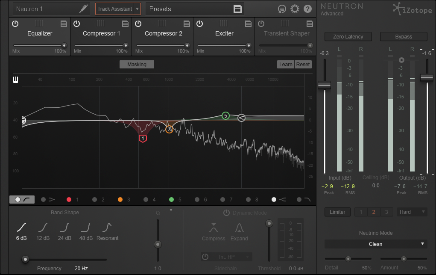Select the lowpass filter band tab
Viewport: 436px width, 275px height.
(x=304, y=199)
